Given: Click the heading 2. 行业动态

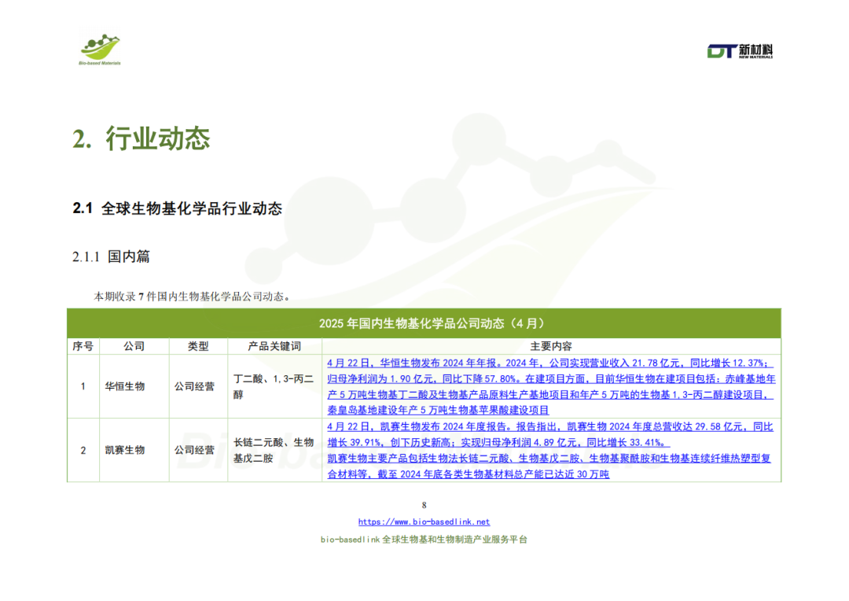Looking at the screenshot, I should (141, 138).
